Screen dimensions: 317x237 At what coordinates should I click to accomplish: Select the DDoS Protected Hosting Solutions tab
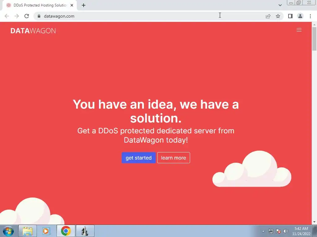40,5
